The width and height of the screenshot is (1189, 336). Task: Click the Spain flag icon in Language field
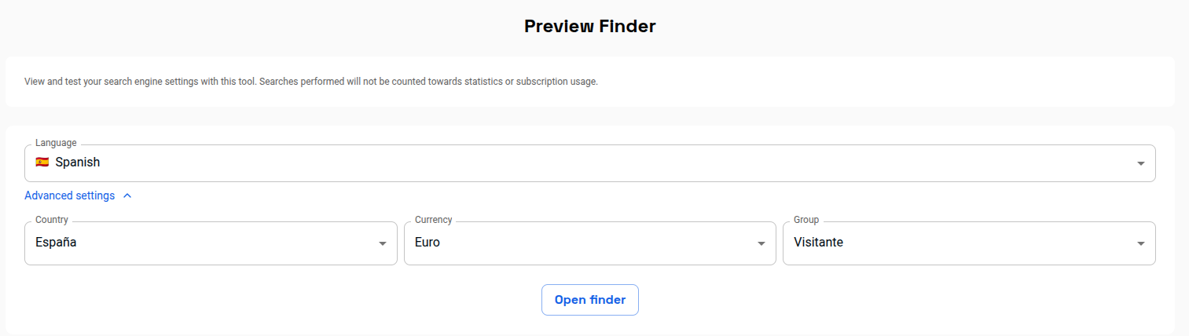pyautogui.click(x=42, y=163)
